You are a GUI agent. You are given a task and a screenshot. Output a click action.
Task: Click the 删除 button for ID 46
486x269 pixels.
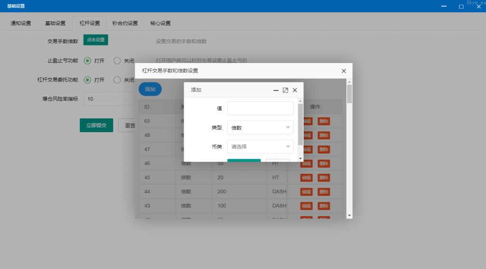[323, 163]
